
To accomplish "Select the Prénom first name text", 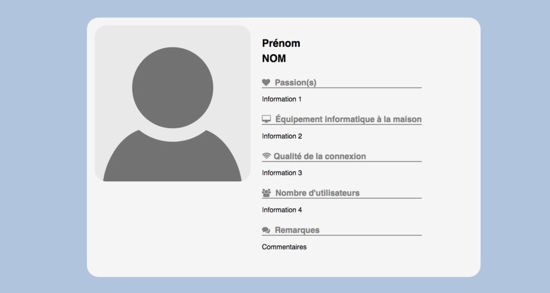I will [281, 43].
